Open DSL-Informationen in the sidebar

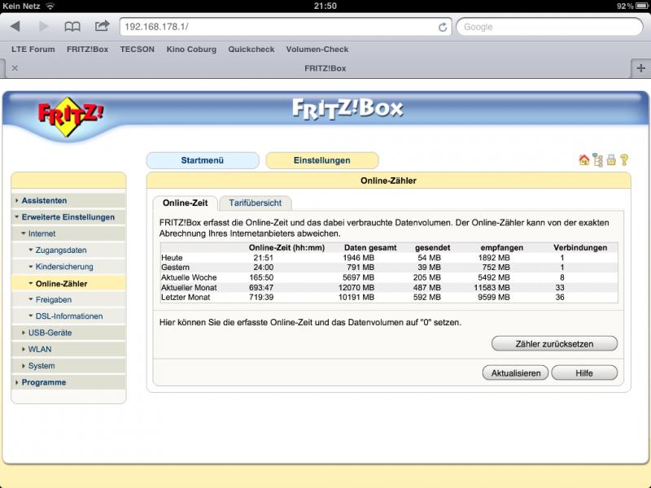coord(68,316)
